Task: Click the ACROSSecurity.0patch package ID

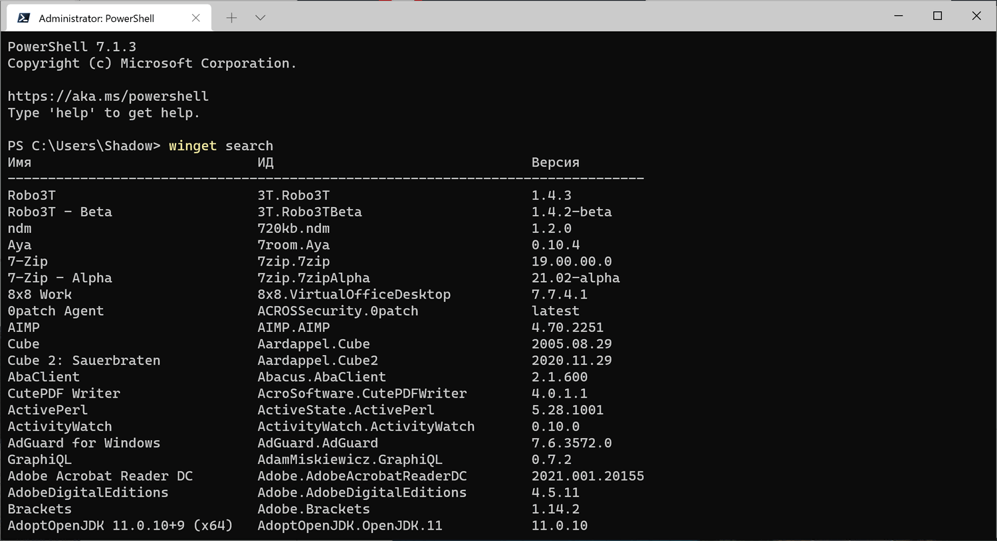Action: (338, 311)
